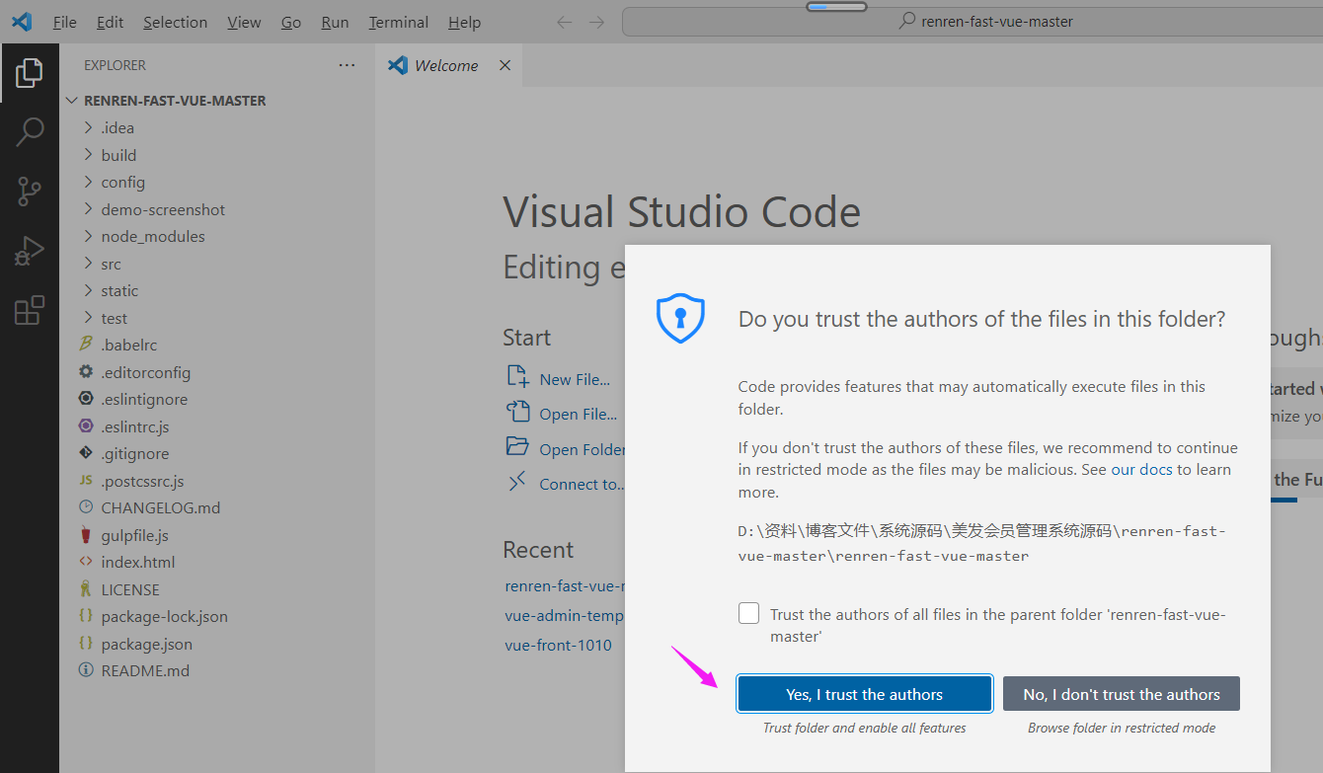Open the Explorer view in activity bar

30,72
